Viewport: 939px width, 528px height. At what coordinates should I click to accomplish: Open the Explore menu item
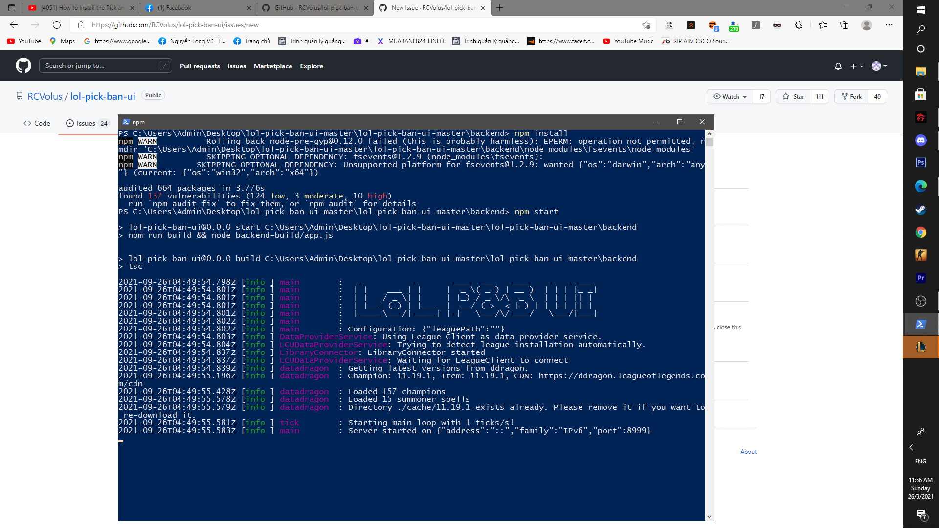(312, 66)
